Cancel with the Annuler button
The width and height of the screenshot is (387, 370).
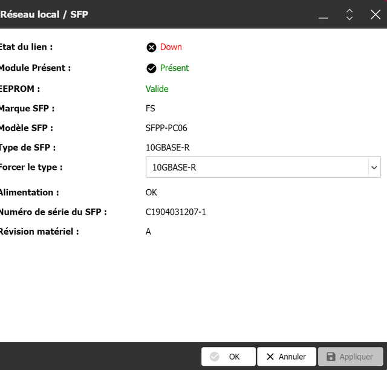pyautogui.click(x=287, y=357)
